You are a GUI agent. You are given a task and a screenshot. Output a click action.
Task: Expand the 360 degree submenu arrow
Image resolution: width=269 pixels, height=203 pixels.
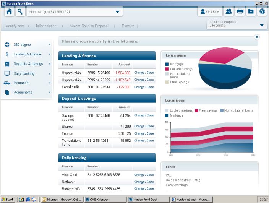[49, 45]
